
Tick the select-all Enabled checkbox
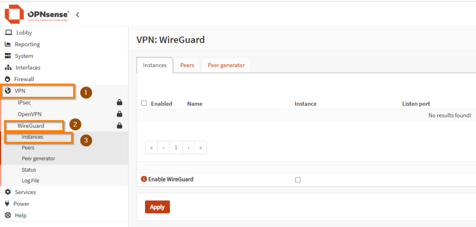coord(144,103)
